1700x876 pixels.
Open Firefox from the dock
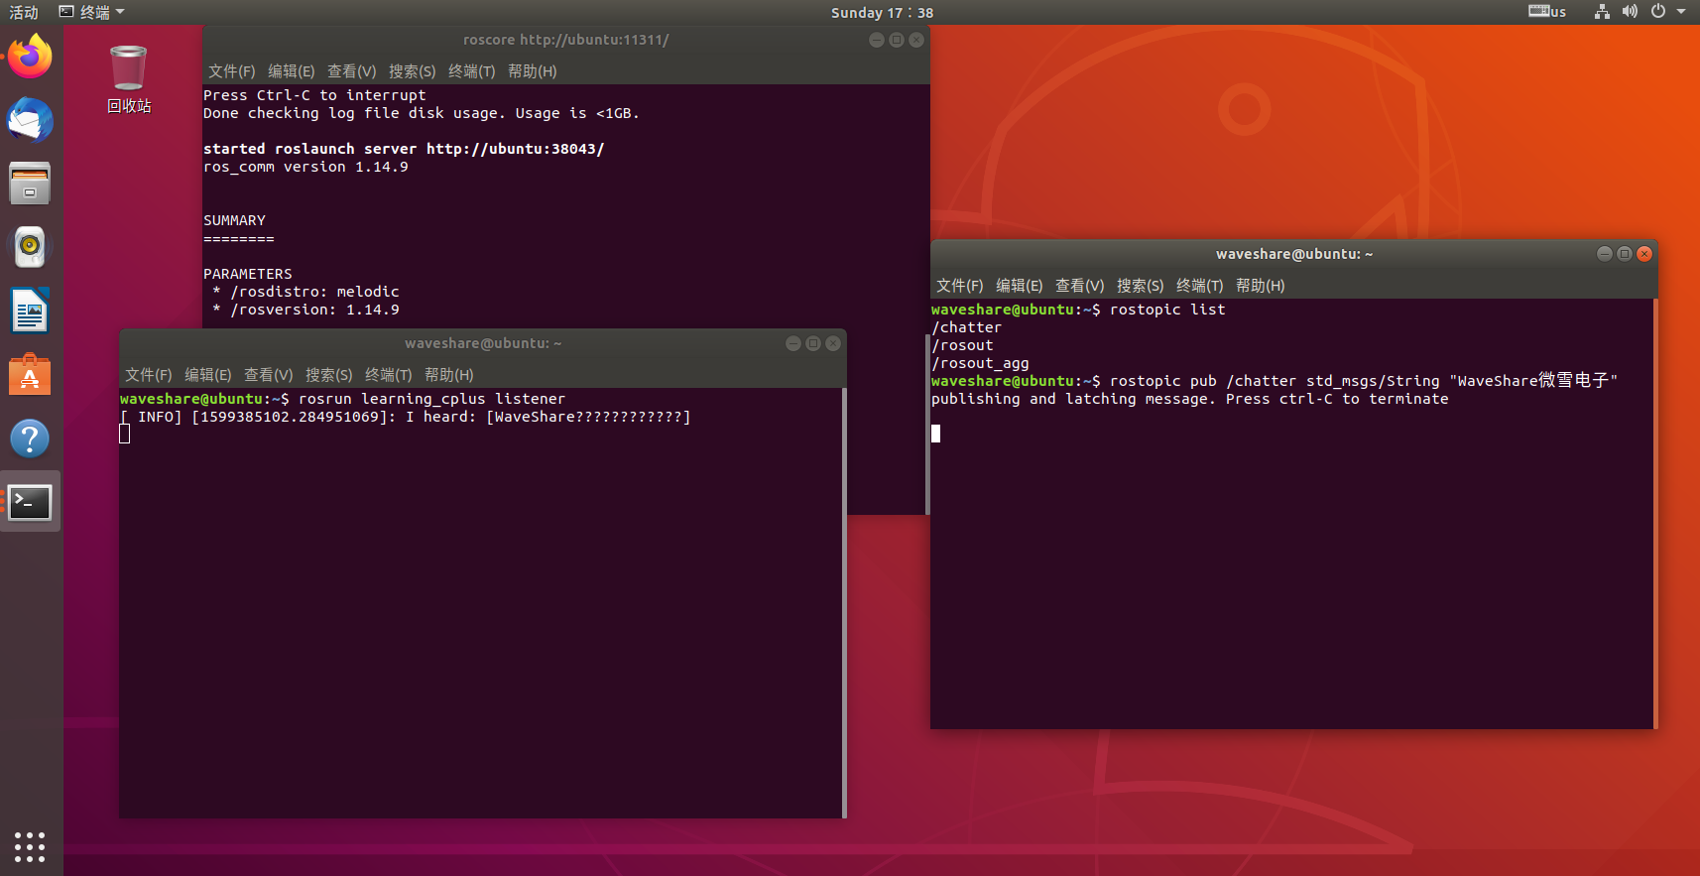[x=30, y=57]
